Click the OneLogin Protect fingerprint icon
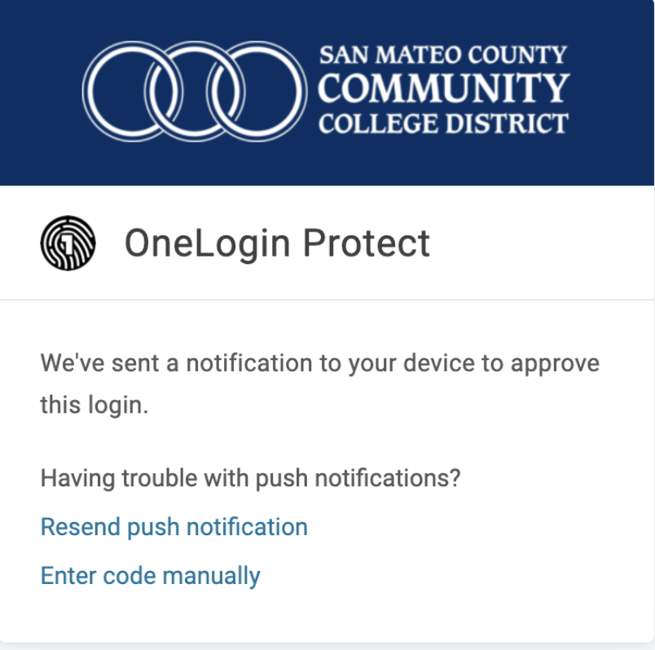 (x=68, y=243)
